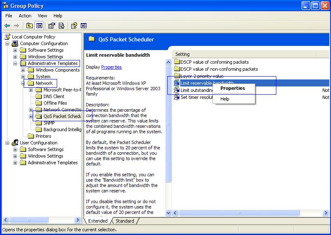Open the Help menu in menu bar
Screen dimensions: 331x235
point(58,16)
